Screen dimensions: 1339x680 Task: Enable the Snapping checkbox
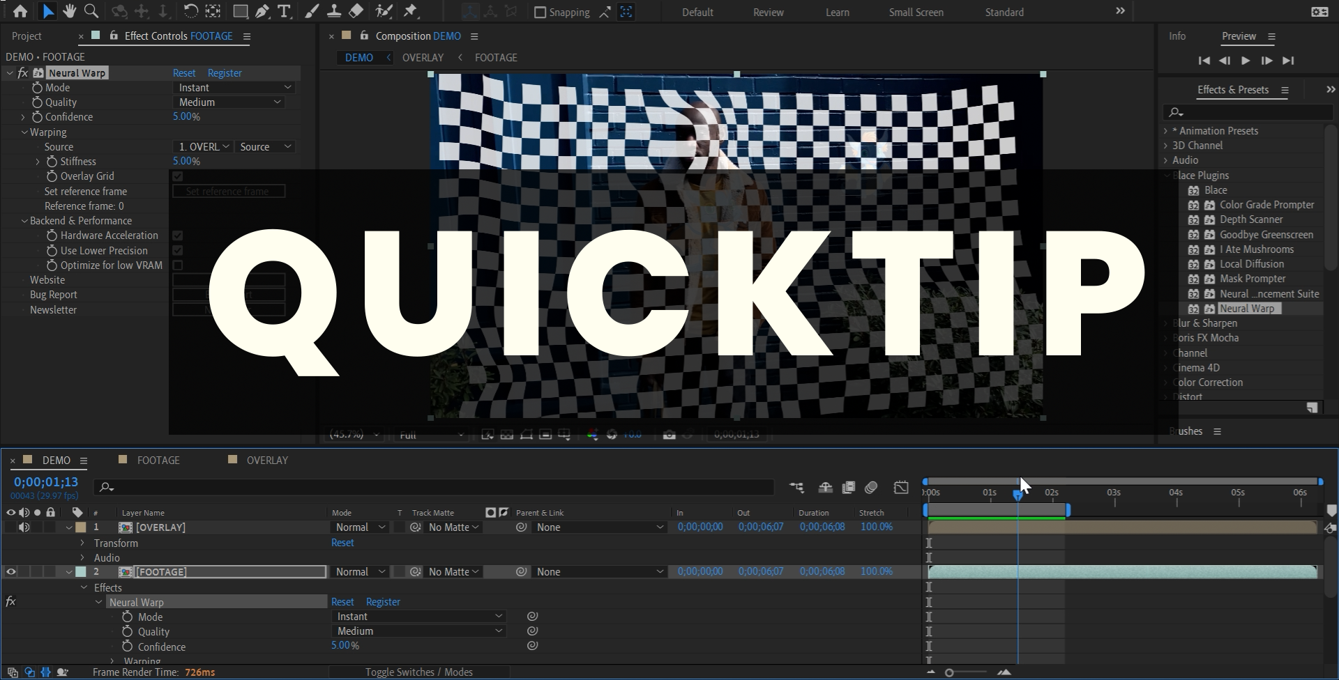(x=540, y=13)
